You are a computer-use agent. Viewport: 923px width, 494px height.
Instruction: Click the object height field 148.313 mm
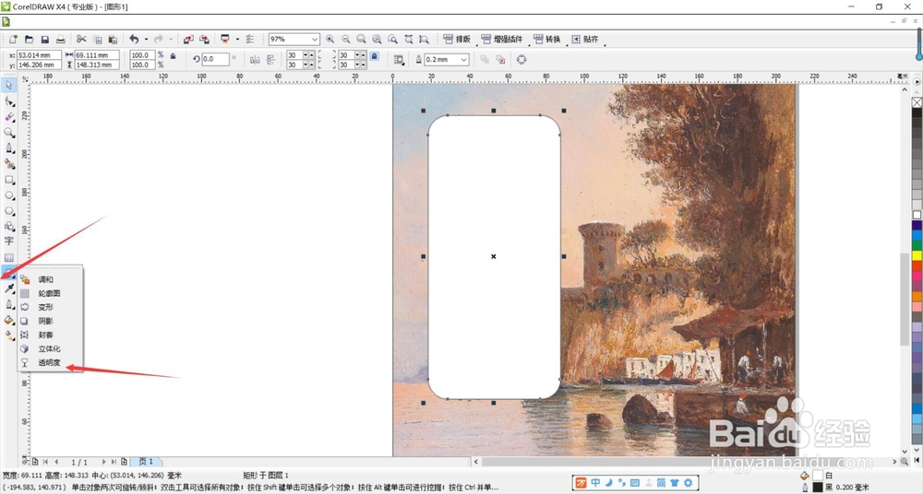point(97,65)
